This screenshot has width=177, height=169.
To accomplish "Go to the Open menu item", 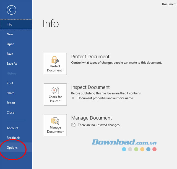I will [x=11, y=44].
